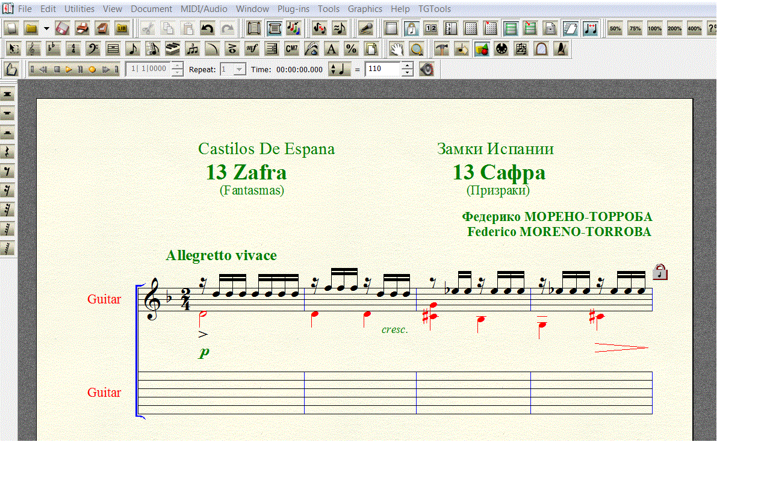Image resolution: width=767 pixels, height=492 pixels.
Task: Select the Clef tool with bass clef
Action: click(x=93, y=49)
